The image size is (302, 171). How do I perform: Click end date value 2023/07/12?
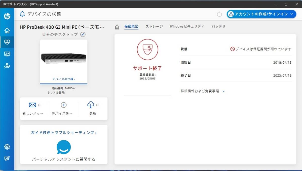tap(282, 75)
